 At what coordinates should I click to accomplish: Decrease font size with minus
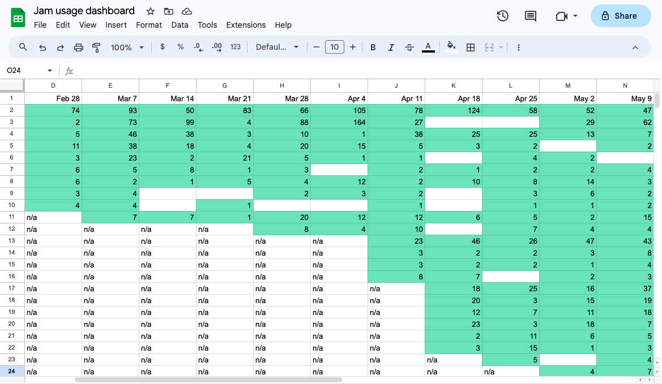316,47
